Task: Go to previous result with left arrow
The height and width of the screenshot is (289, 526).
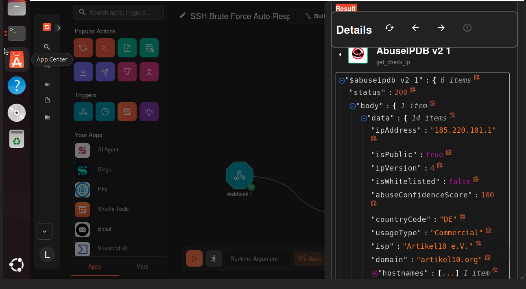Action: tap(415, 28)
